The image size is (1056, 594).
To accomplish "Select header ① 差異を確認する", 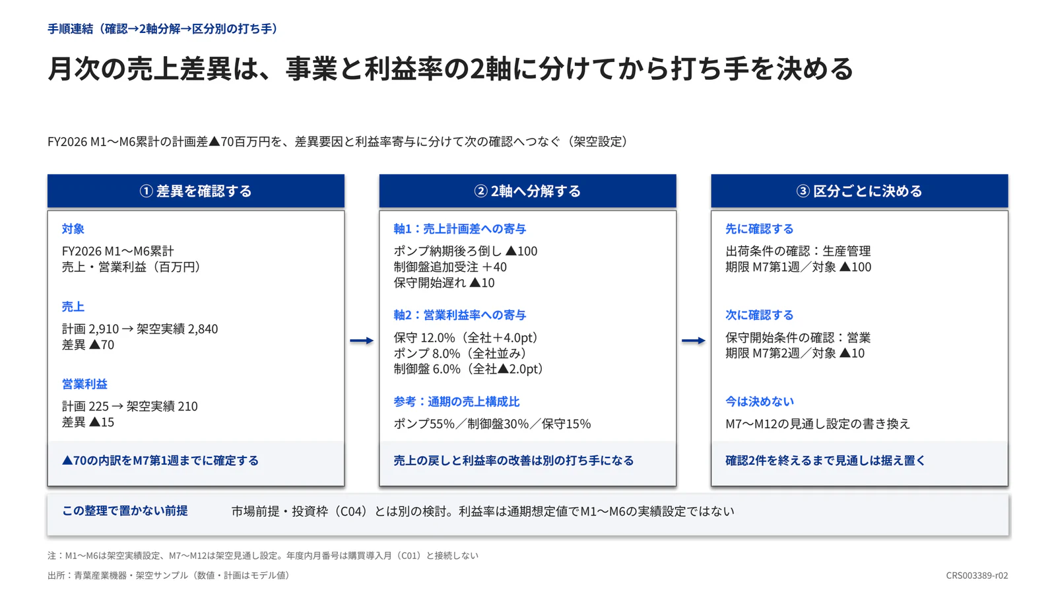I will (x=196, y=191).
